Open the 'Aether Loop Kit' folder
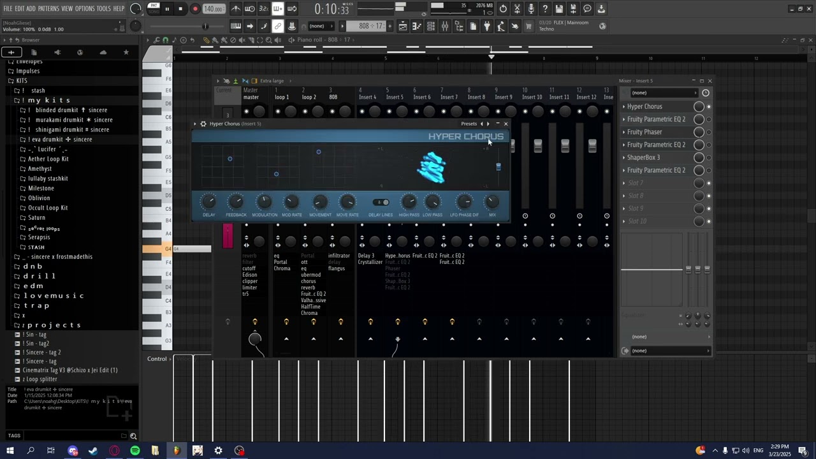Screen dimensions: 816x459 point(48,159)
